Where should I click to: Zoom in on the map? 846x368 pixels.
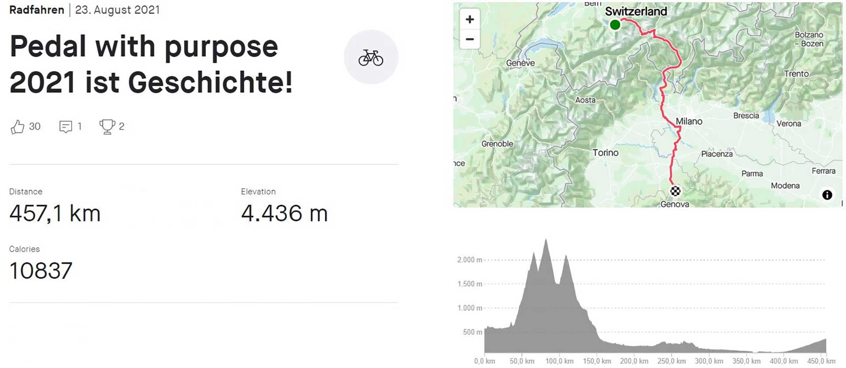coord(470,19)
